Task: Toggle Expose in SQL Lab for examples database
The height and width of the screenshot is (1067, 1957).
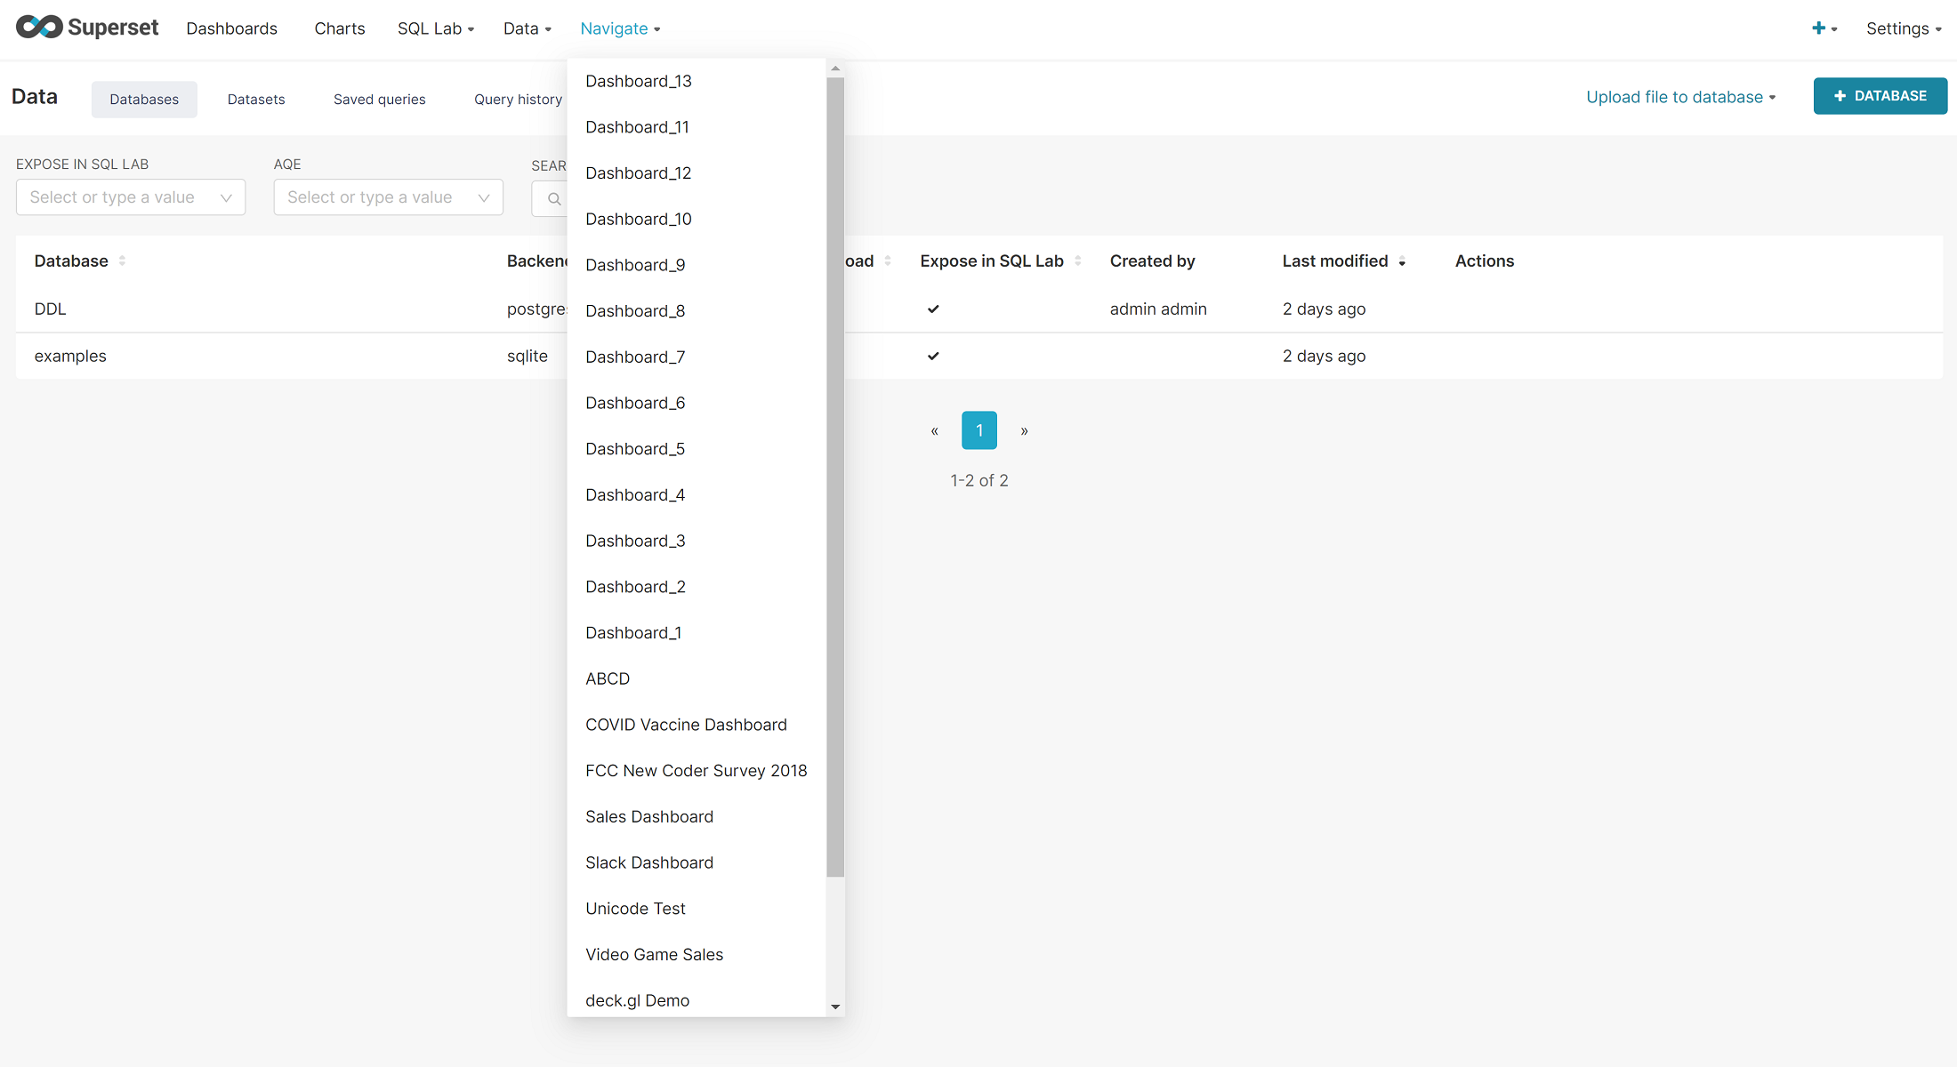Action: click(x=933, y=356)
